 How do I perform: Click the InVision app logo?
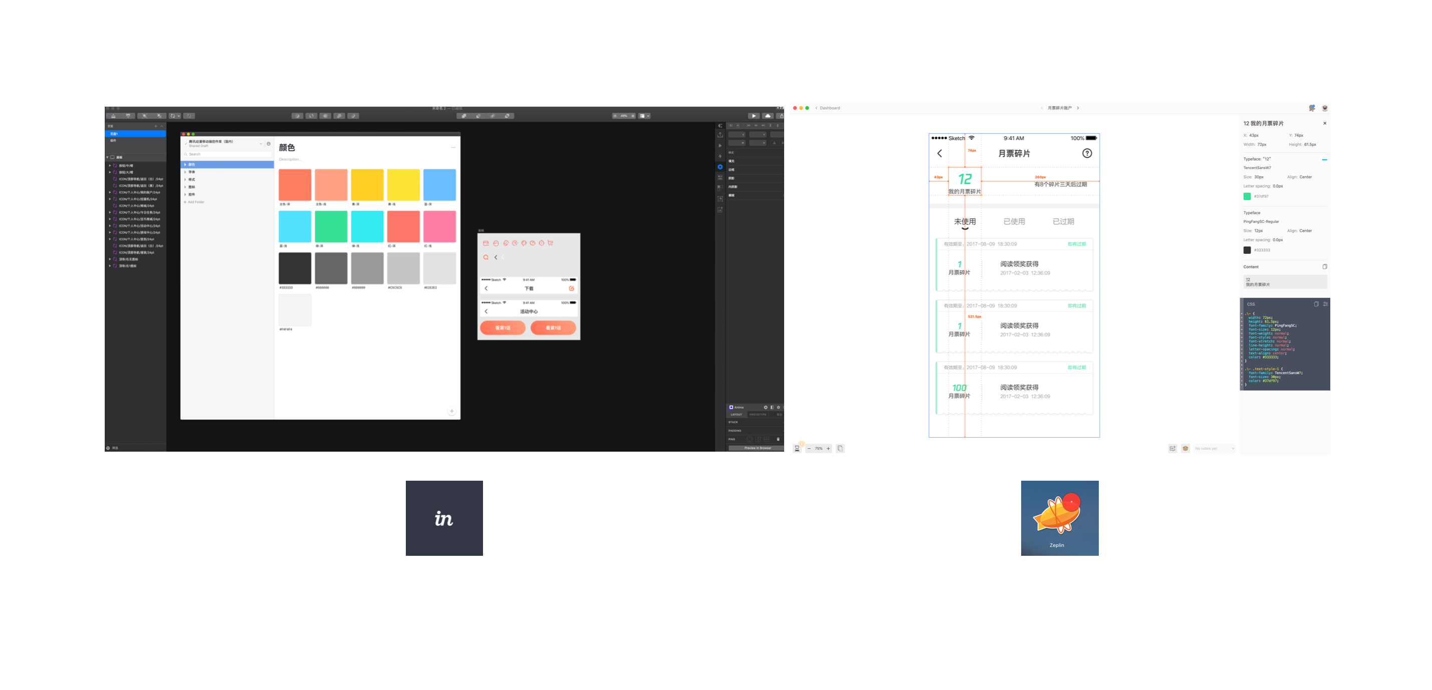(443, 518)
